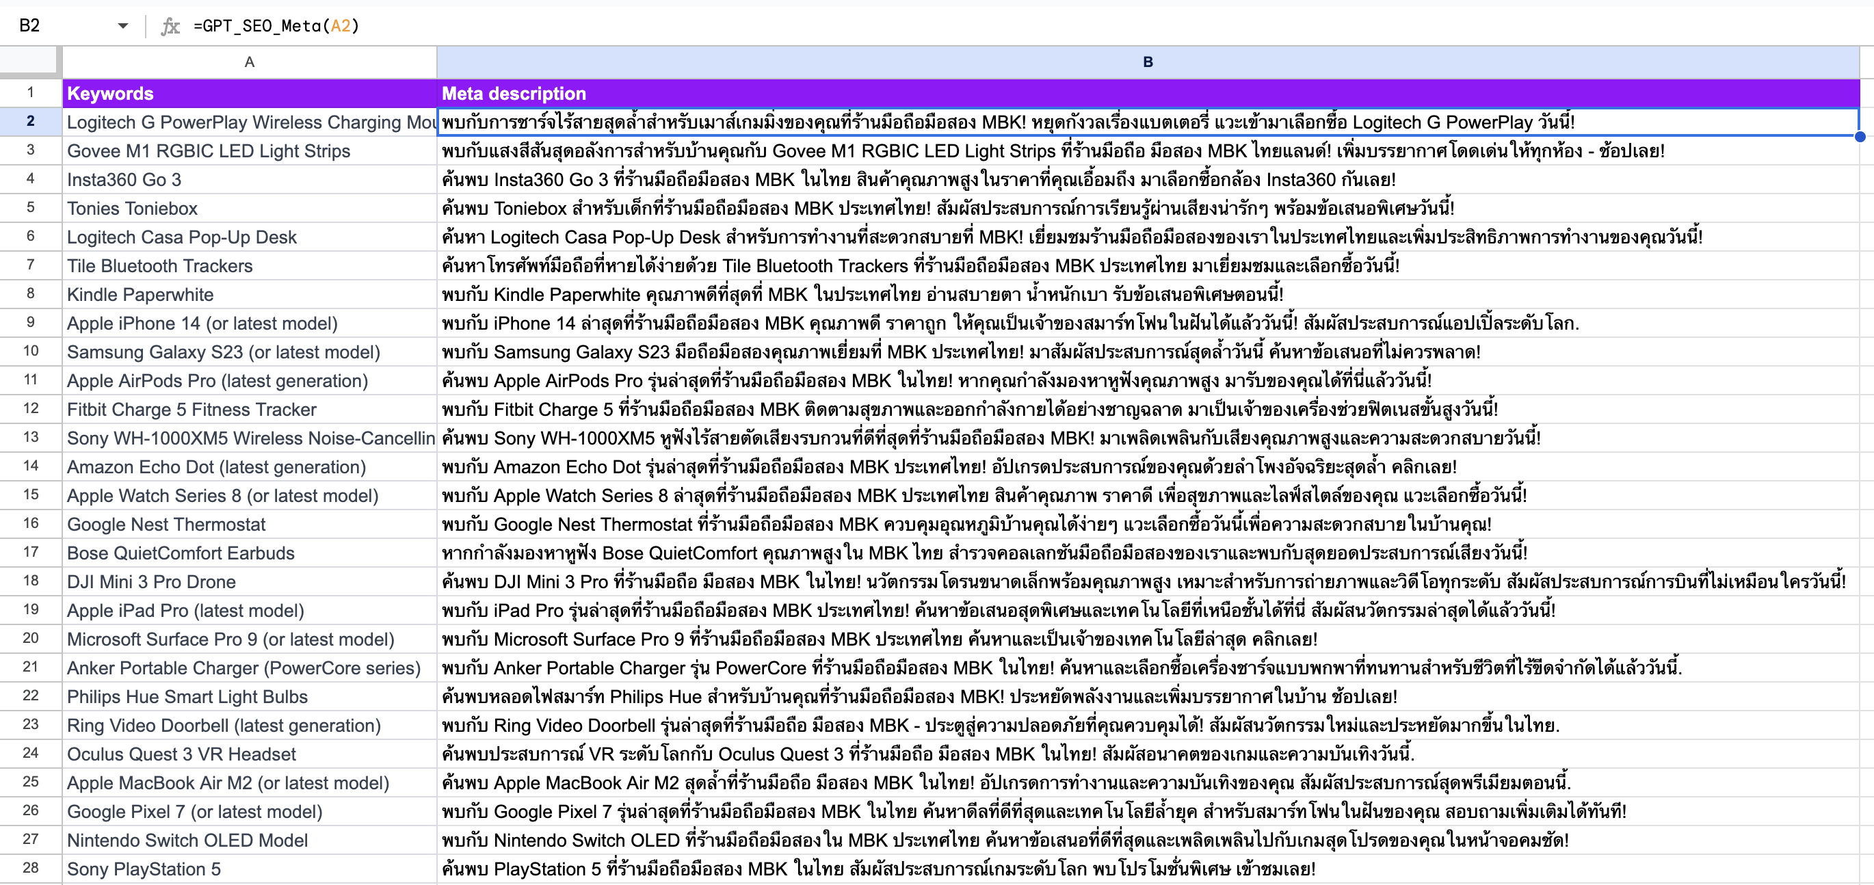Click the blue fill handle on cell B2
This screenshot has height=885, width=1874.
1860,136
